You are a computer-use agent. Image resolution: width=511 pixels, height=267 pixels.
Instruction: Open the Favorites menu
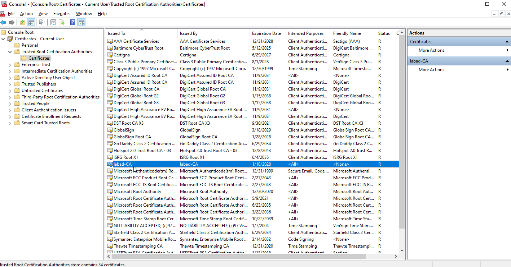coord(62,14)
